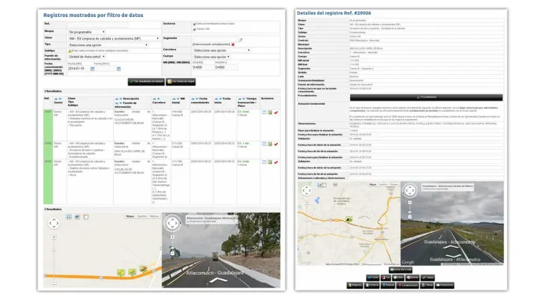Sort the Descripción column ascending

click(x=116, y=99)
